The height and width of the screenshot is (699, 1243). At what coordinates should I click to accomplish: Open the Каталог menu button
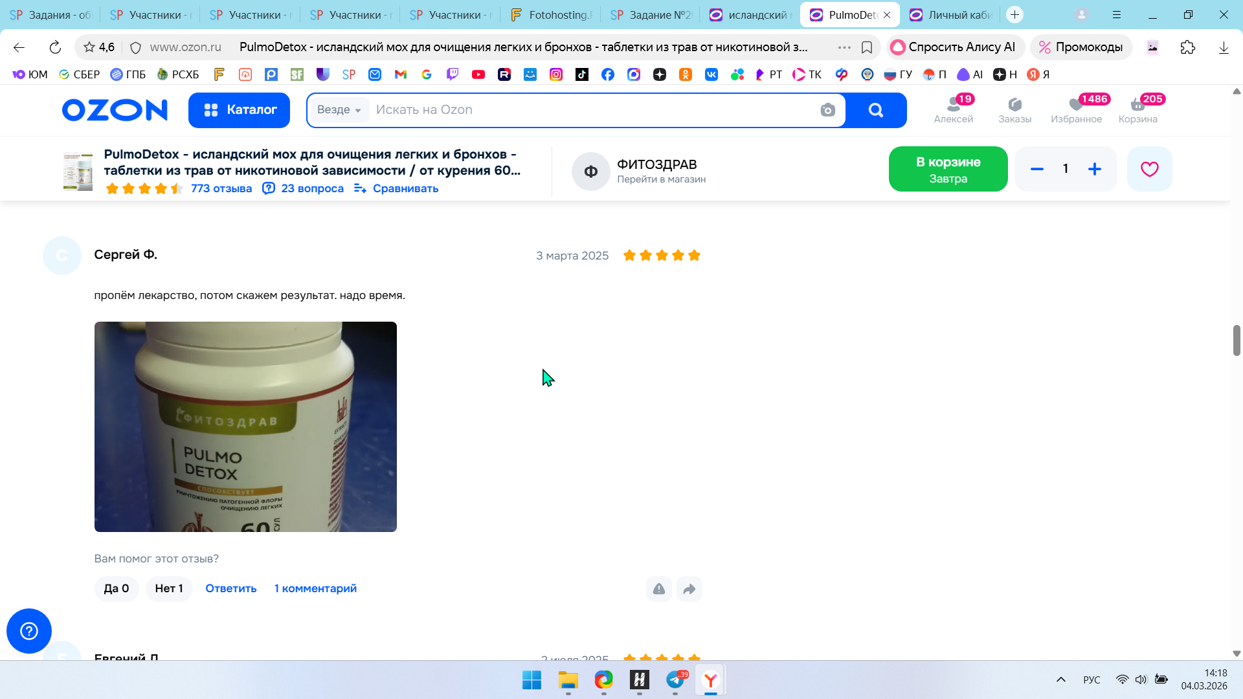tap(239, 110)
